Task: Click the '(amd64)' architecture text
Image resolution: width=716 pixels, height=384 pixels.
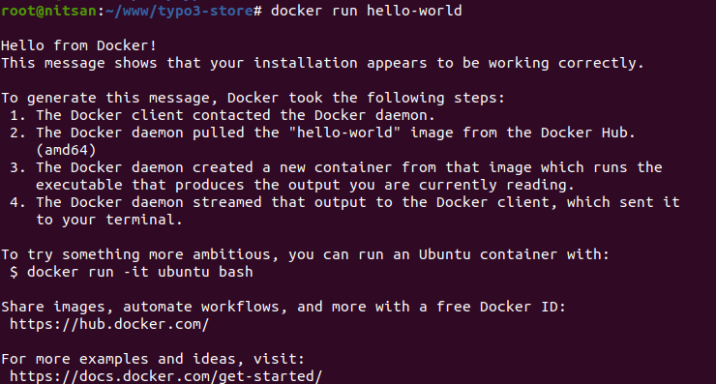Action: point(66,150)
